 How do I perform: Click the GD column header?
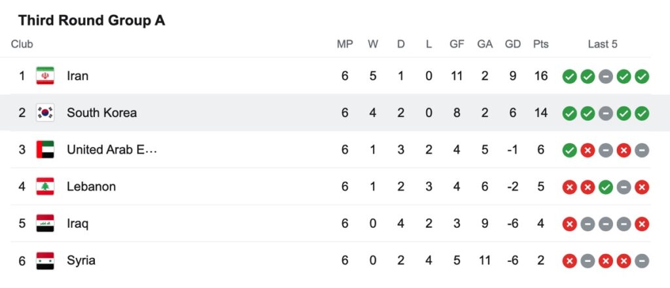point(513,44)
